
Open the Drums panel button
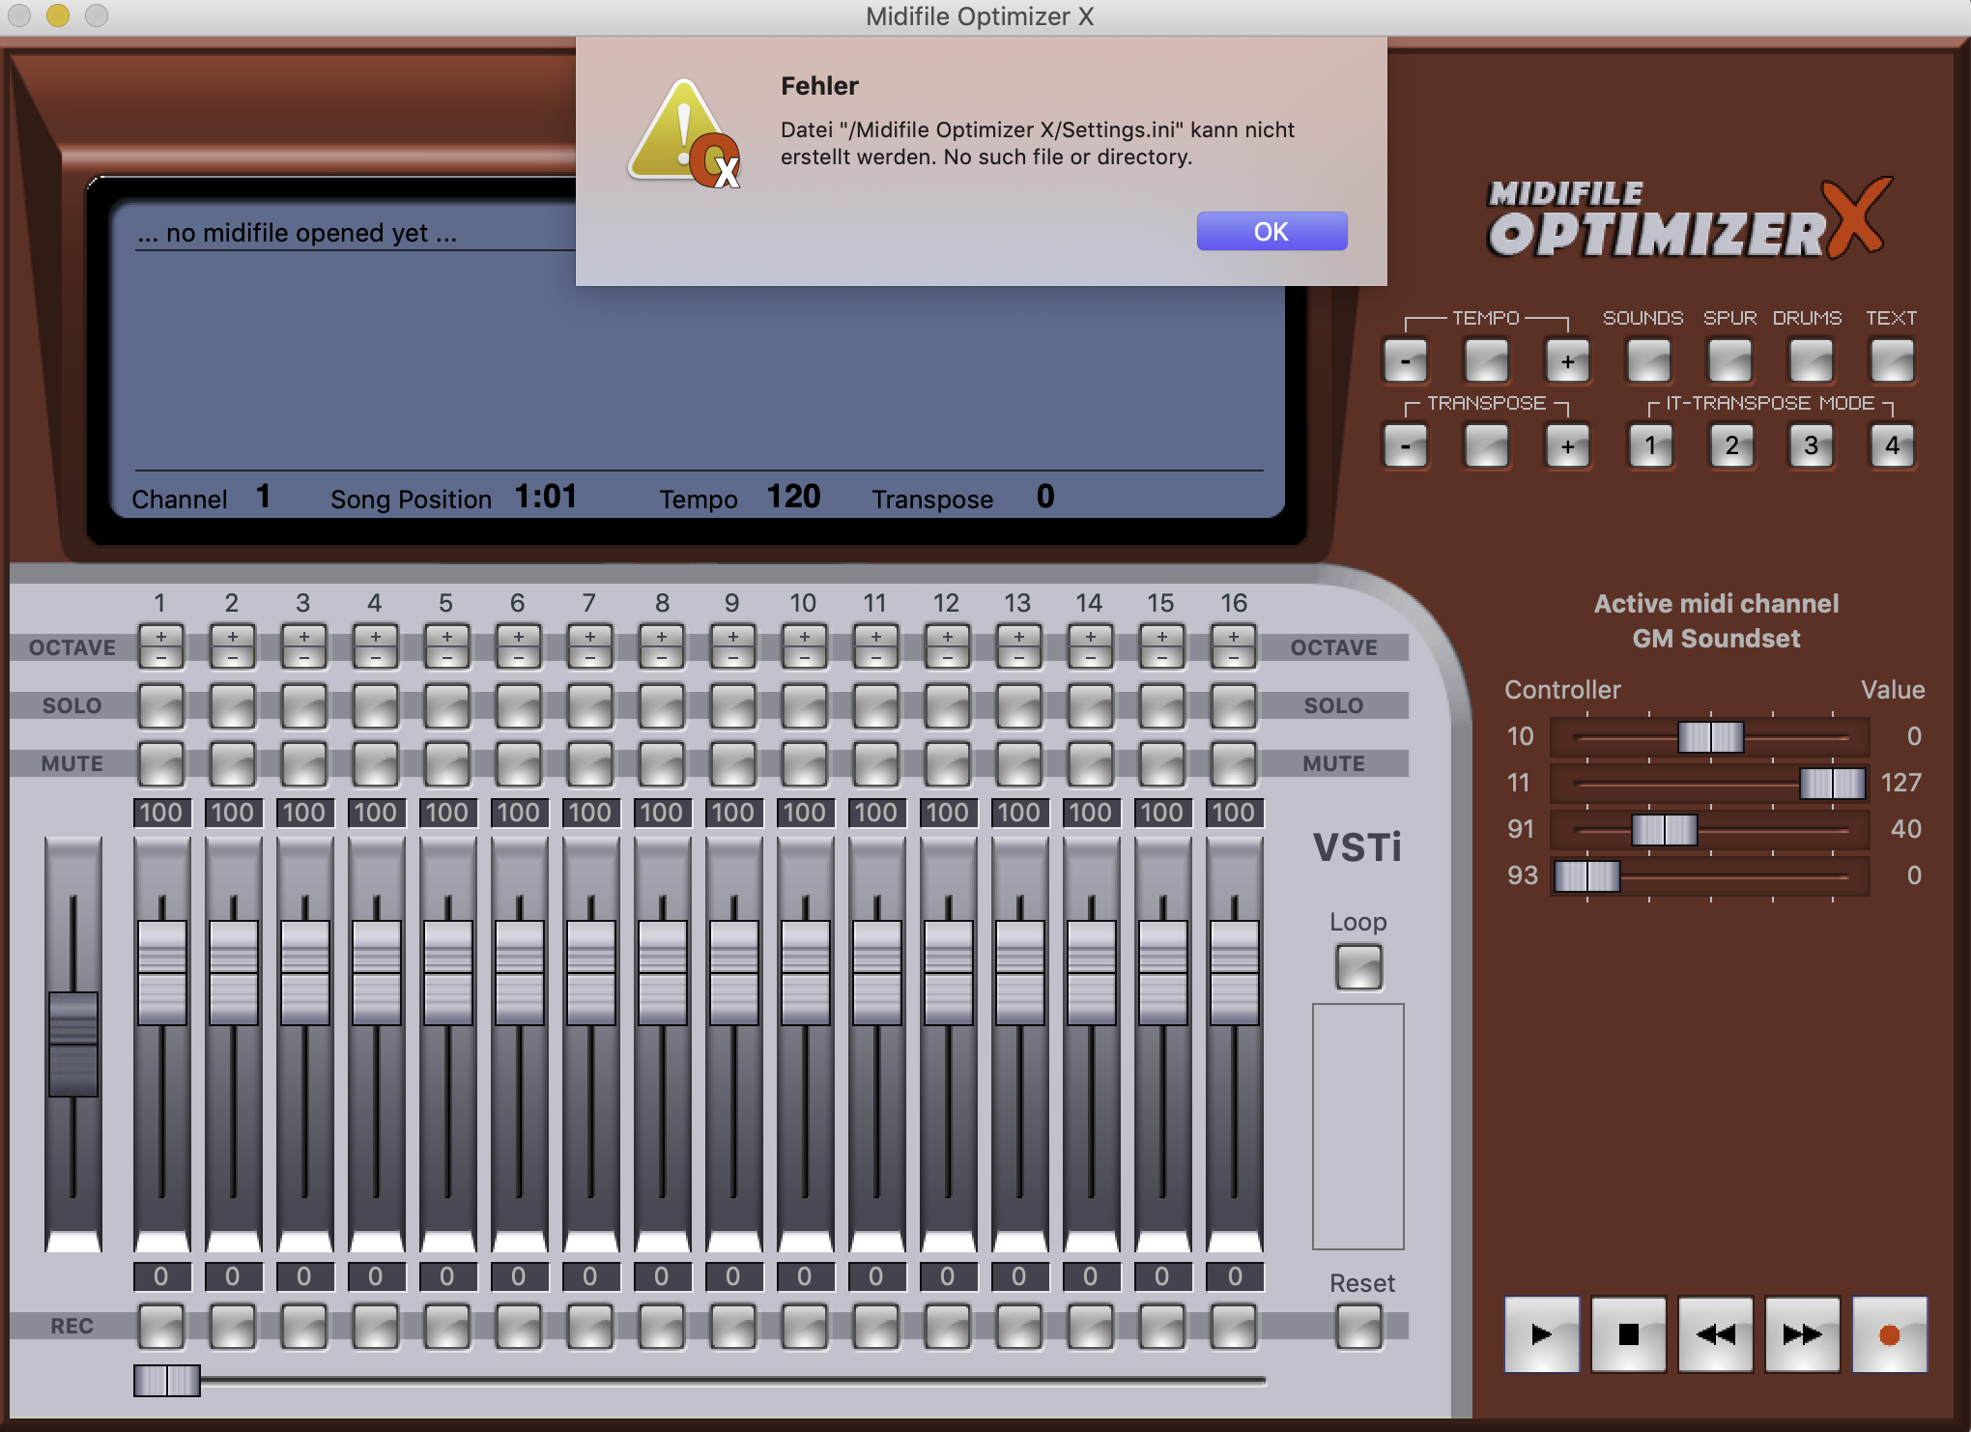tap(1811, 362)
